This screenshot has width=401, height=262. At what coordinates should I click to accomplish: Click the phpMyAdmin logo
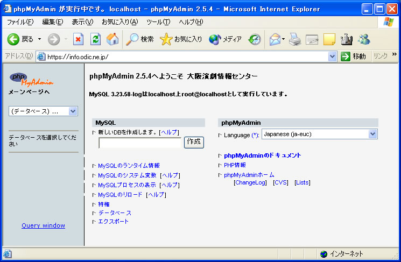31,80
